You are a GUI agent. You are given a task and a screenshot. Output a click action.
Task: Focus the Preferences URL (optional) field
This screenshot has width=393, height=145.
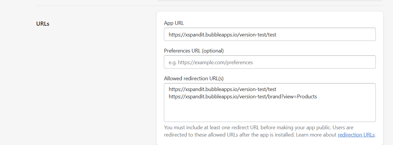coord(270,62)
